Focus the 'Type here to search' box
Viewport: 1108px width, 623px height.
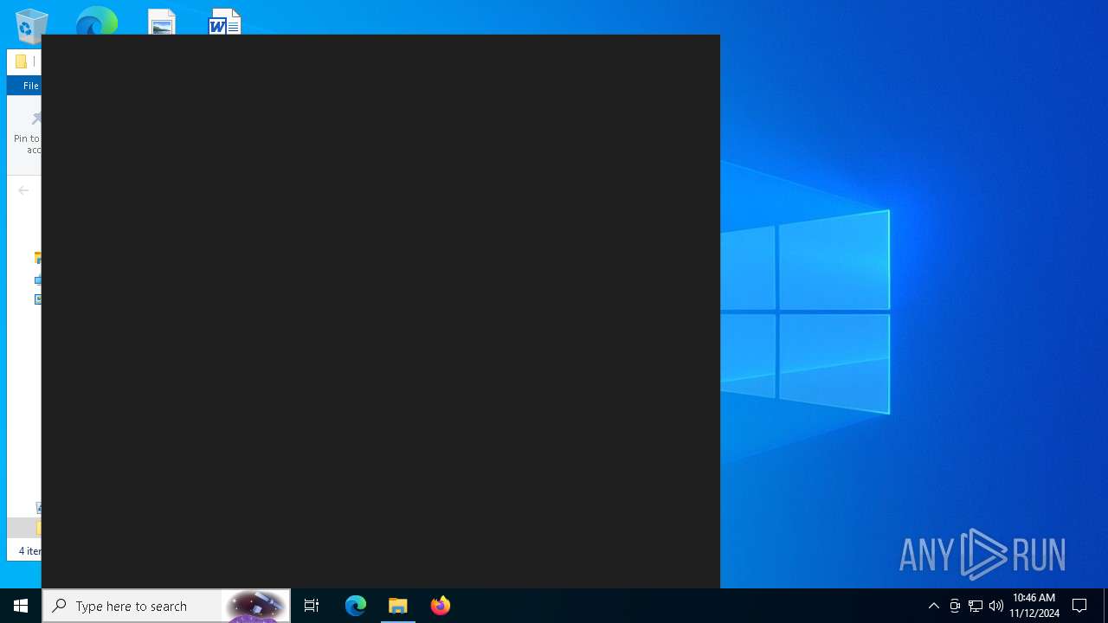[166, 606]
